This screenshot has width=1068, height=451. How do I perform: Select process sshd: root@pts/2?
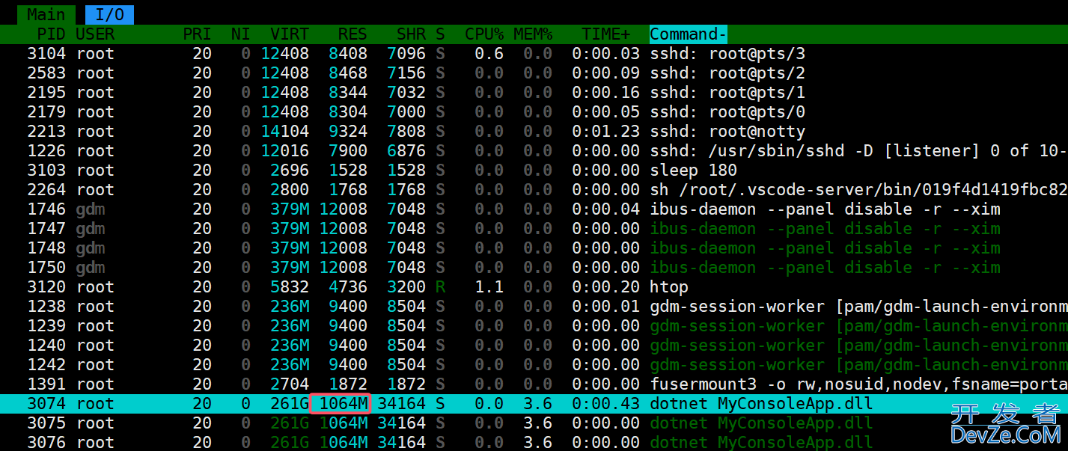534,73
